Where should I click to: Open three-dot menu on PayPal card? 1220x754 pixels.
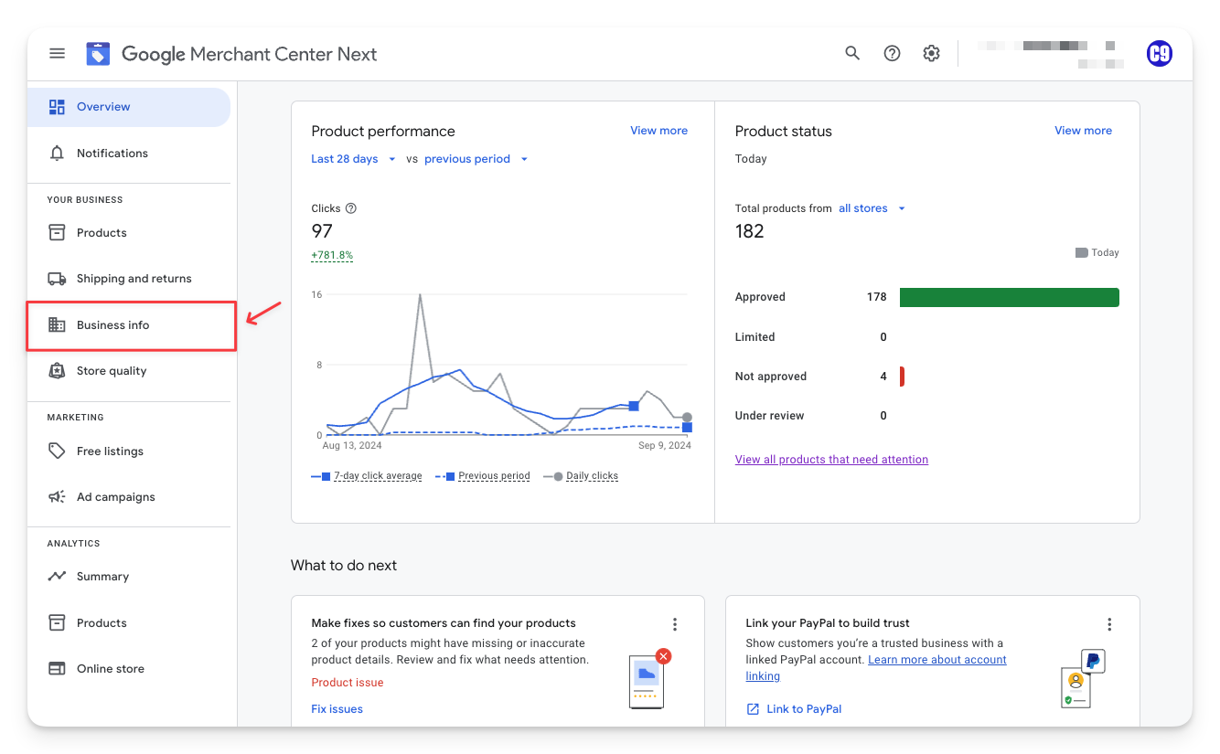coord(1109,624)
